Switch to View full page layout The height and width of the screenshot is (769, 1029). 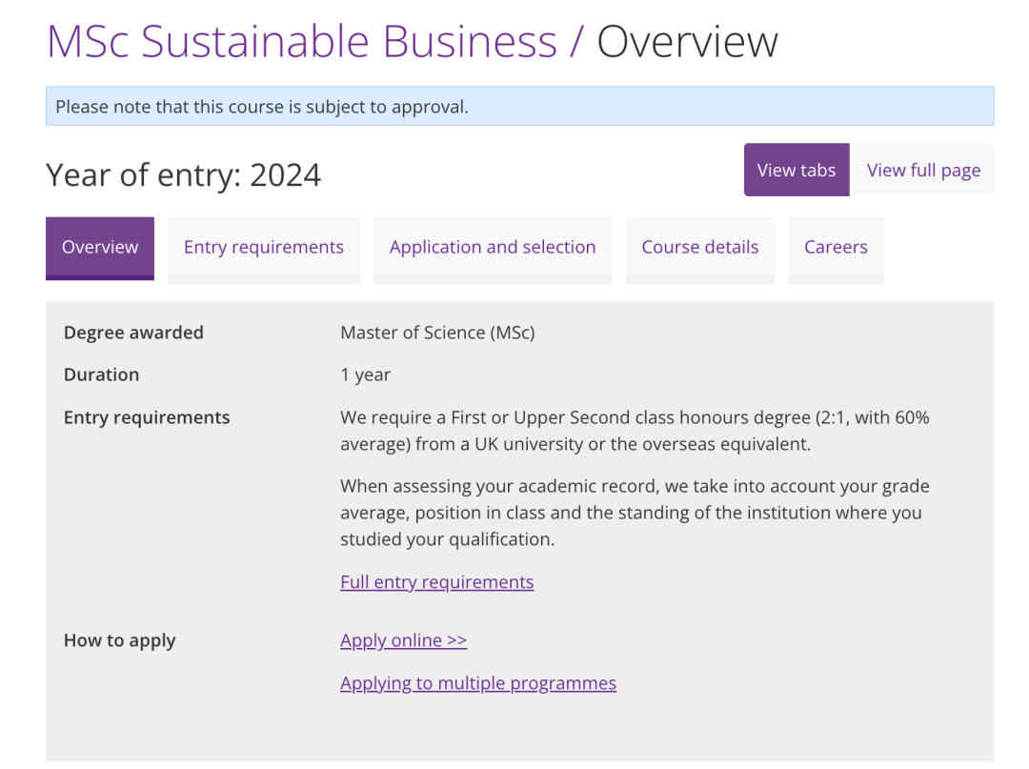click(x=922, y=170)
